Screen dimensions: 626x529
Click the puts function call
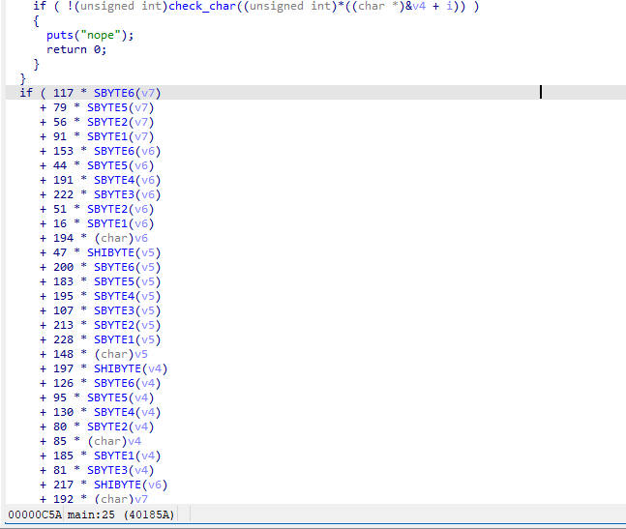click(59, 35)
